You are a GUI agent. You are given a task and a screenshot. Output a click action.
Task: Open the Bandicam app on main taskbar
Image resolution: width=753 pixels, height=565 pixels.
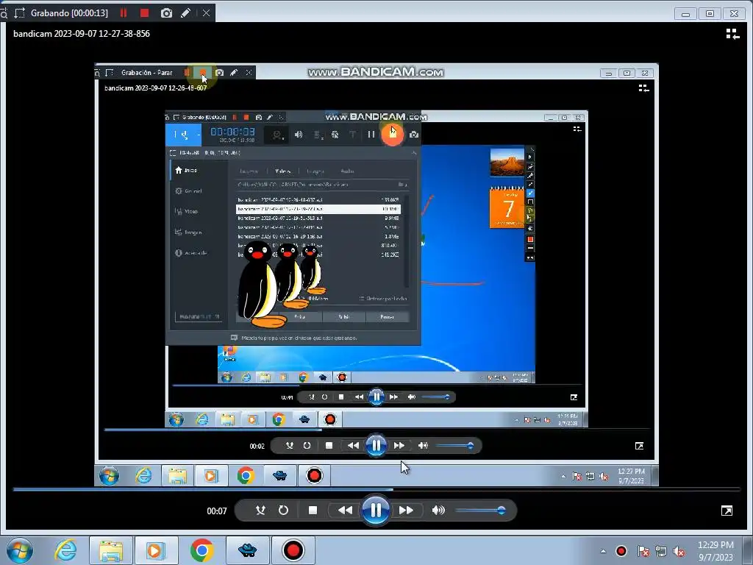click(x=247, y=550)
